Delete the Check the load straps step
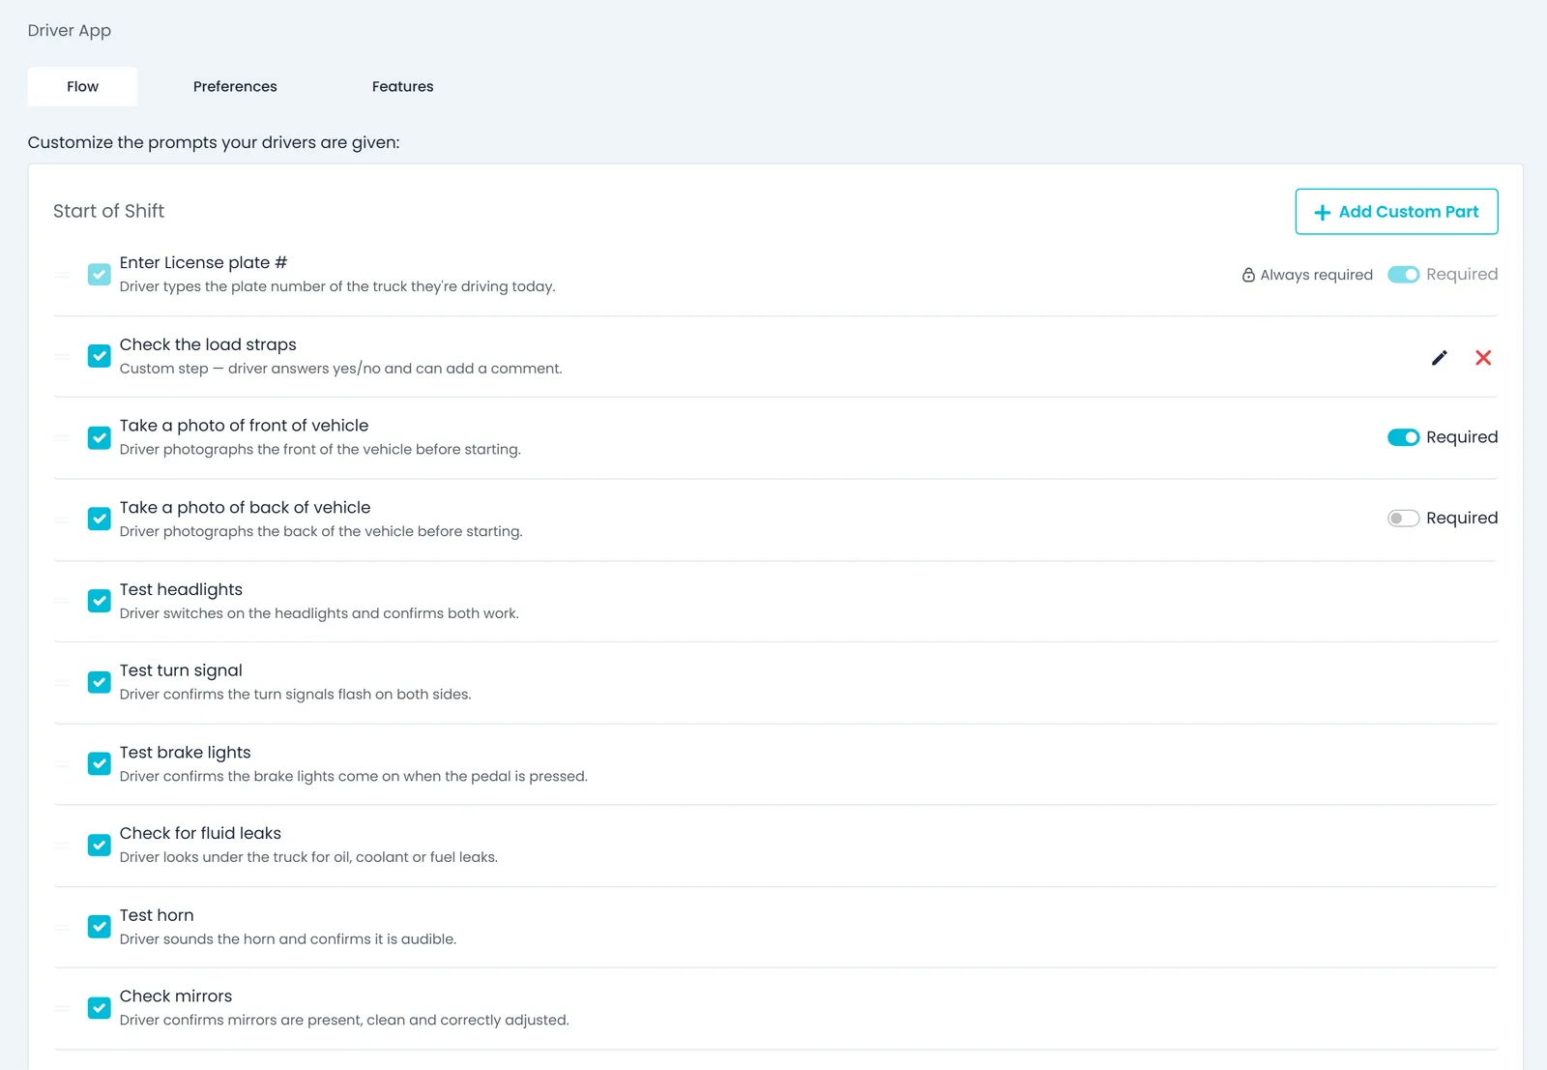This screenshot has width=1547, height=1070. pyautogui.click(x=1483, y=358)
